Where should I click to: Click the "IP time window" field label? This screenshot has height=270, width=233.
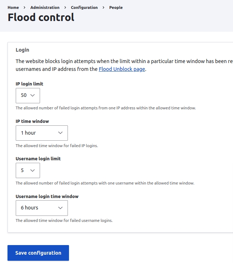32,121
